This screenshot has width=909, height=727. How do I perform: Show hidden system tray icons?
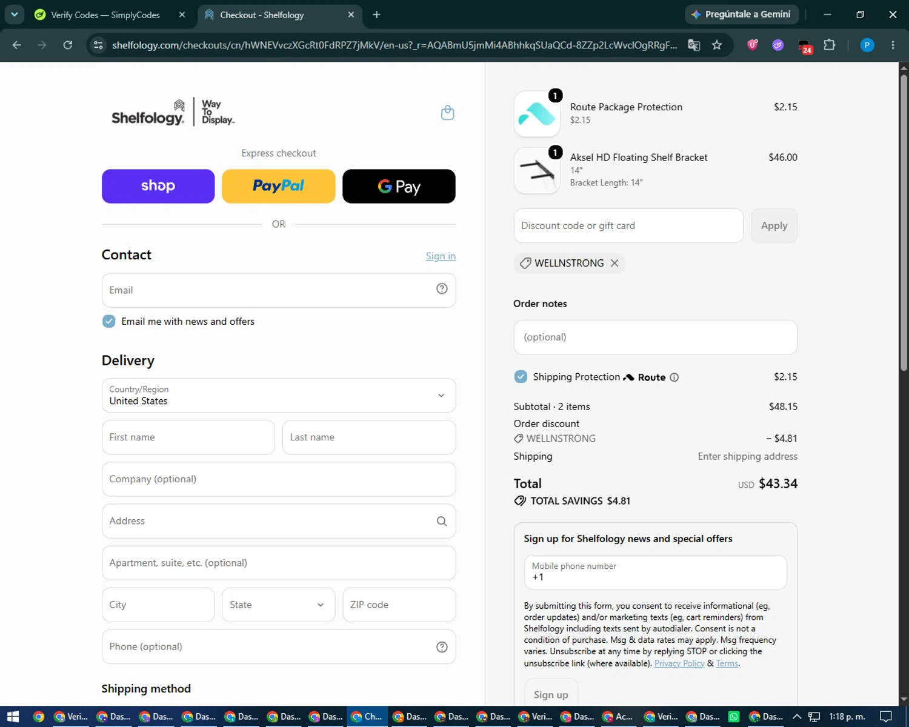coord(797,717)
